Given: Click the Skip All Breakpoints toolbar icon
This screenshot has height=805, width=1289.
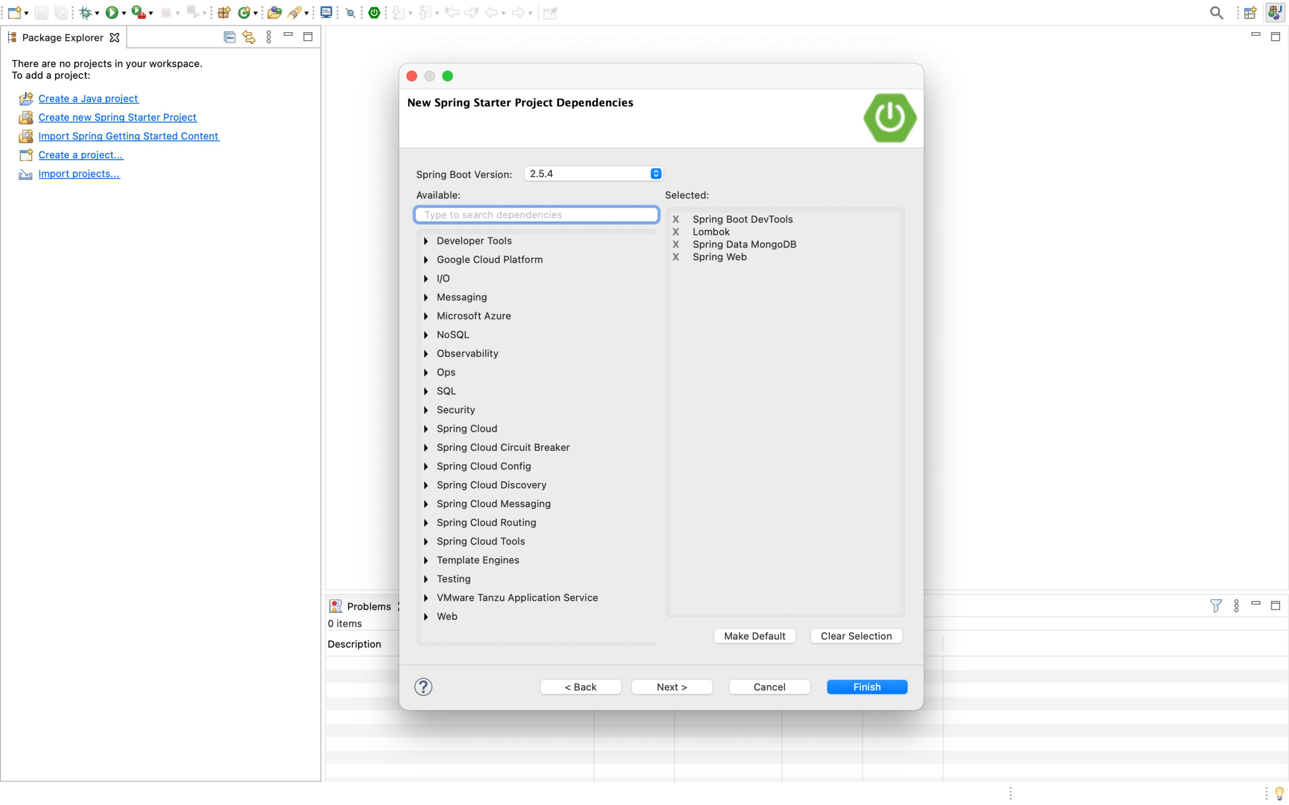Looking at the screenshot, I should tap(350, 13).
